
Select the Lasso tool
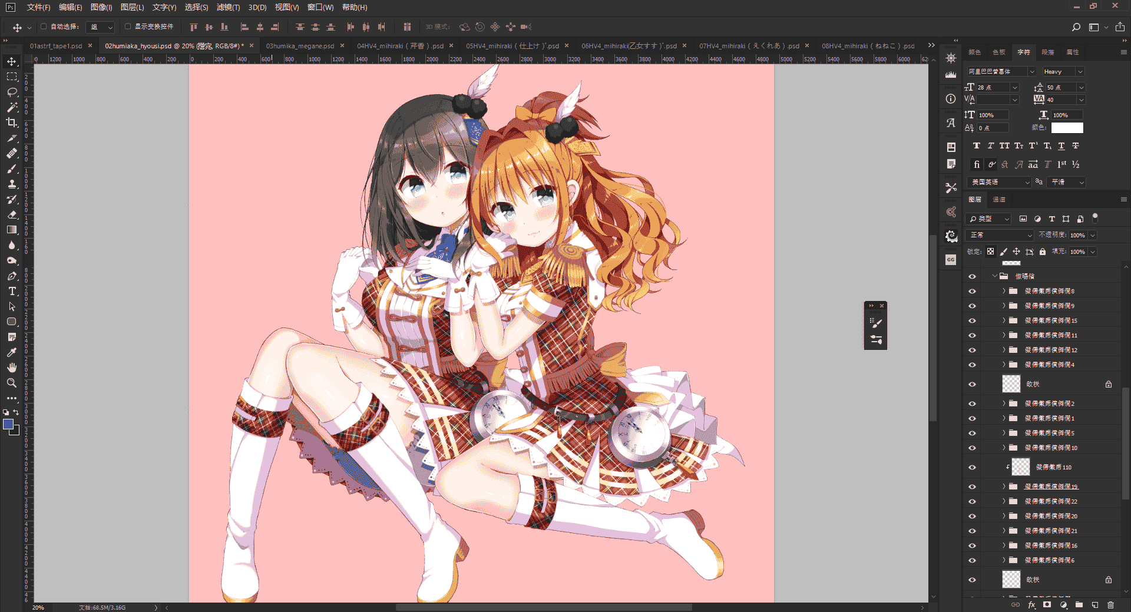point(12,92)
